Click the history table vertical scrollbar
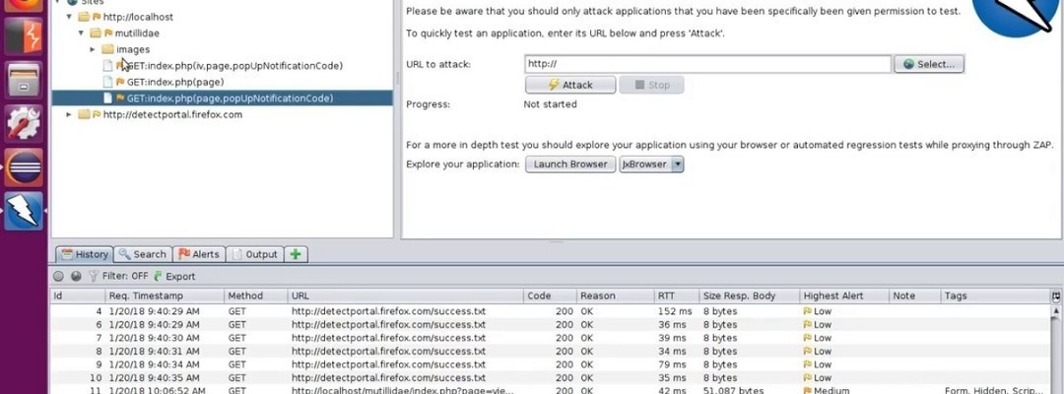The width and height of the screenshot is (1064, 394). 1058,350
